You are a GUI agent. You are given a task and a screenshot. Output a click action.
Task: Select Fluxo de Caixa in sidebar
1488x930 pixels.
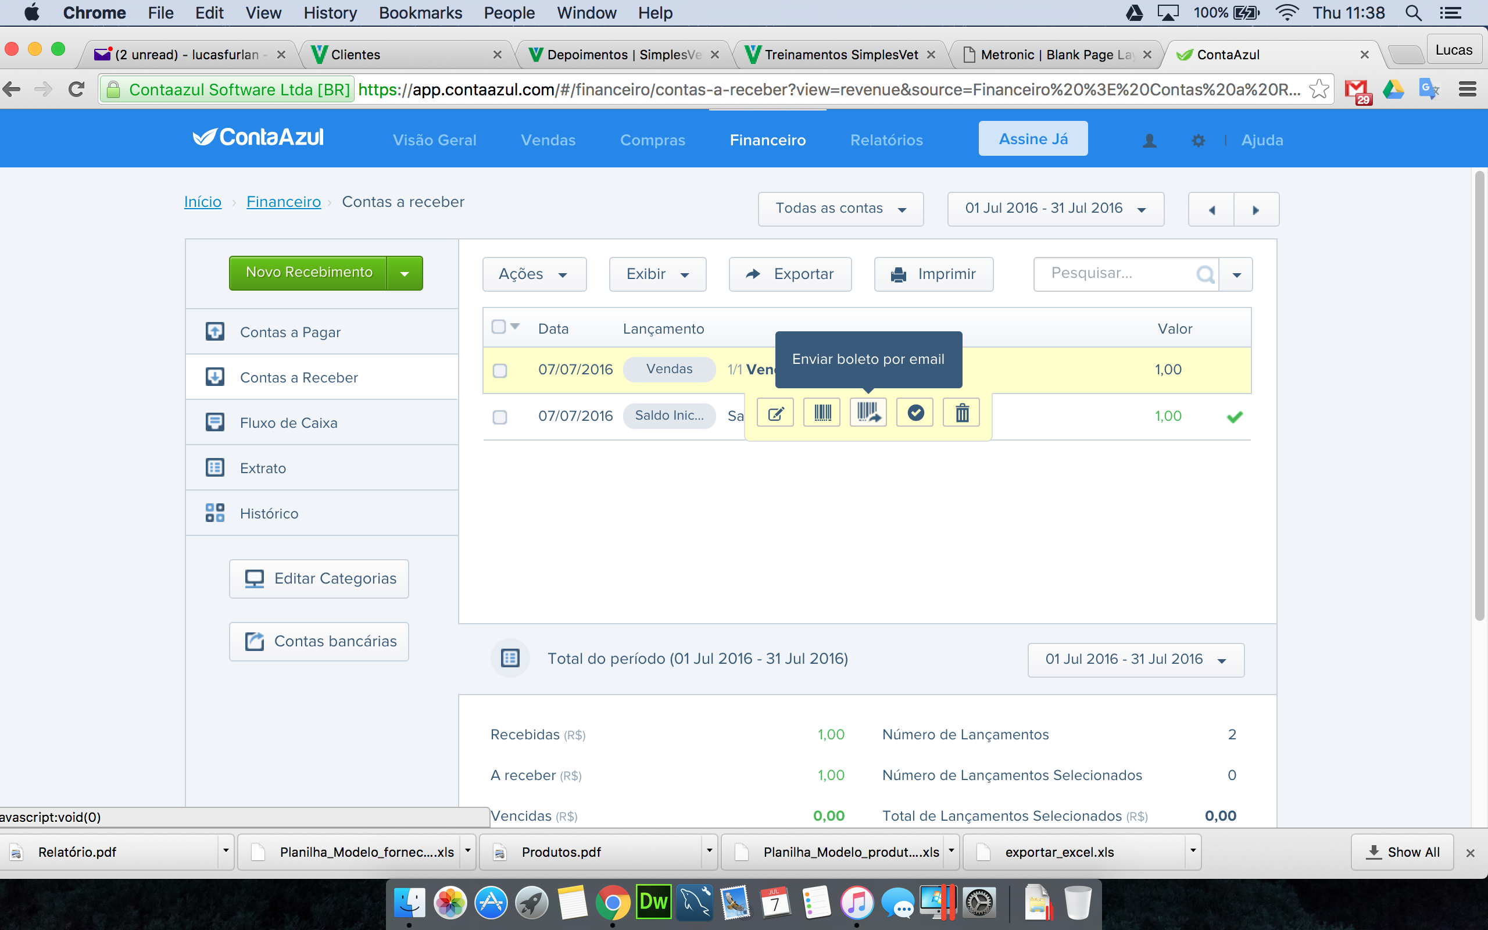pyautogui.click(x=321, y=423)
